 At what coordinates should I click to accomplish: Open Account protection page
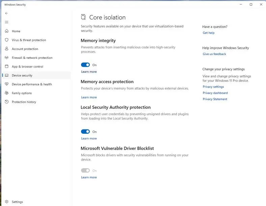[x=25, y=49]
